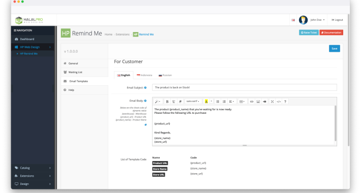Click inside the email body text area

point(244,125)
